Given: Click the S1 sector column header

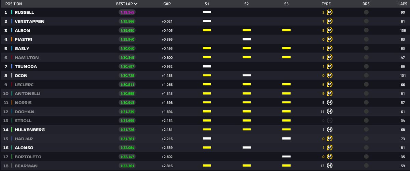Looking at the screenshot, I should (207, 4).
